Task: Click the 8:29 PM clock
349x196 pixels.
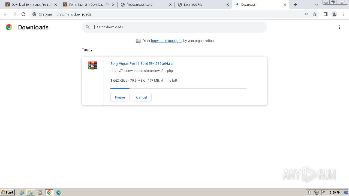Action: (x=335, y=192)
